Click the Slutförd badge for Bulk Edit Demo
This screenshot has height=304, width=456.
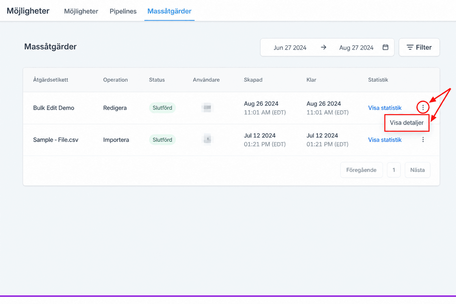(x=162, y=108)
